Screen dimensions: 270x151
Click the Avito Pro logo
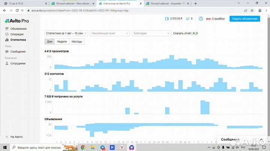(x=17, y=21)
